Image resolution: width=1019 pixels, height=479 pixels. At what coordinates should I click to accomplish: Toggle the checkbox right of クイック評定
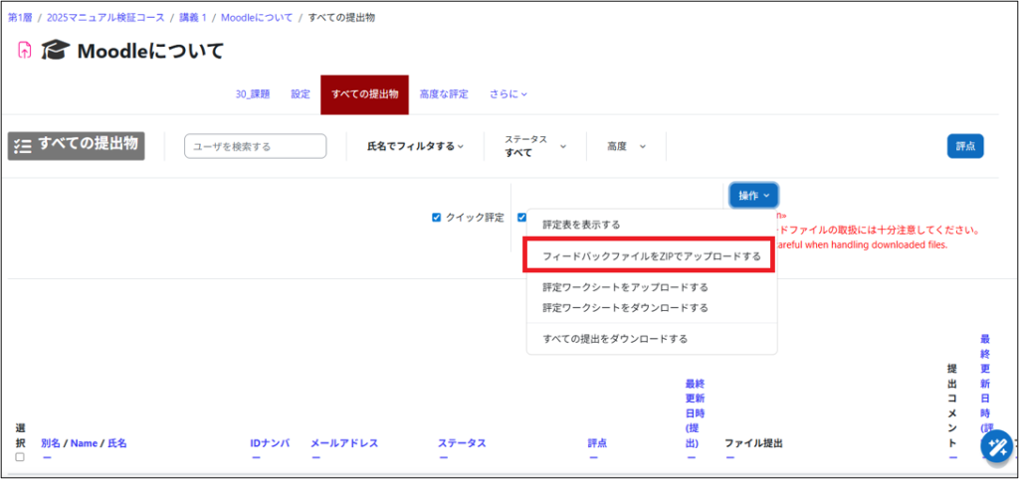tap(521, 218)
